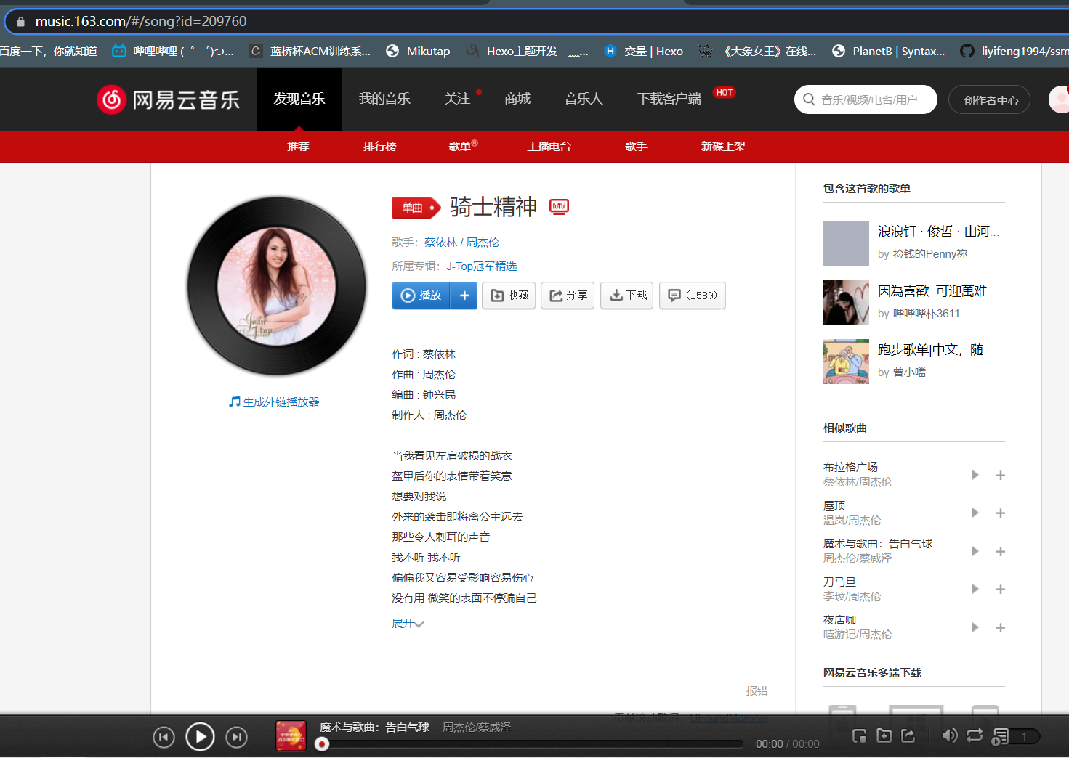The image size is (1069, 758).
Task: Play similar song 魔术与歌曲:告白气球
Action: (x=975, y=551)
